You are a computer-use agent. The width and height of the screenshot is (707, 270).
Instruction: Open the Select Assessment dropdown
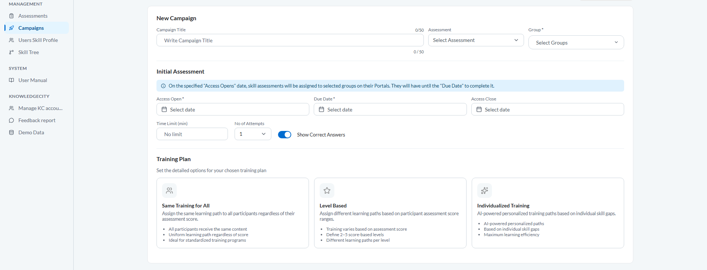click(476, 40)
